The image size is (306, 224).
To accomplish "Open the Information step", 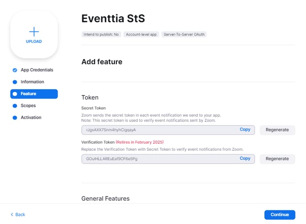I will (32, 82).
